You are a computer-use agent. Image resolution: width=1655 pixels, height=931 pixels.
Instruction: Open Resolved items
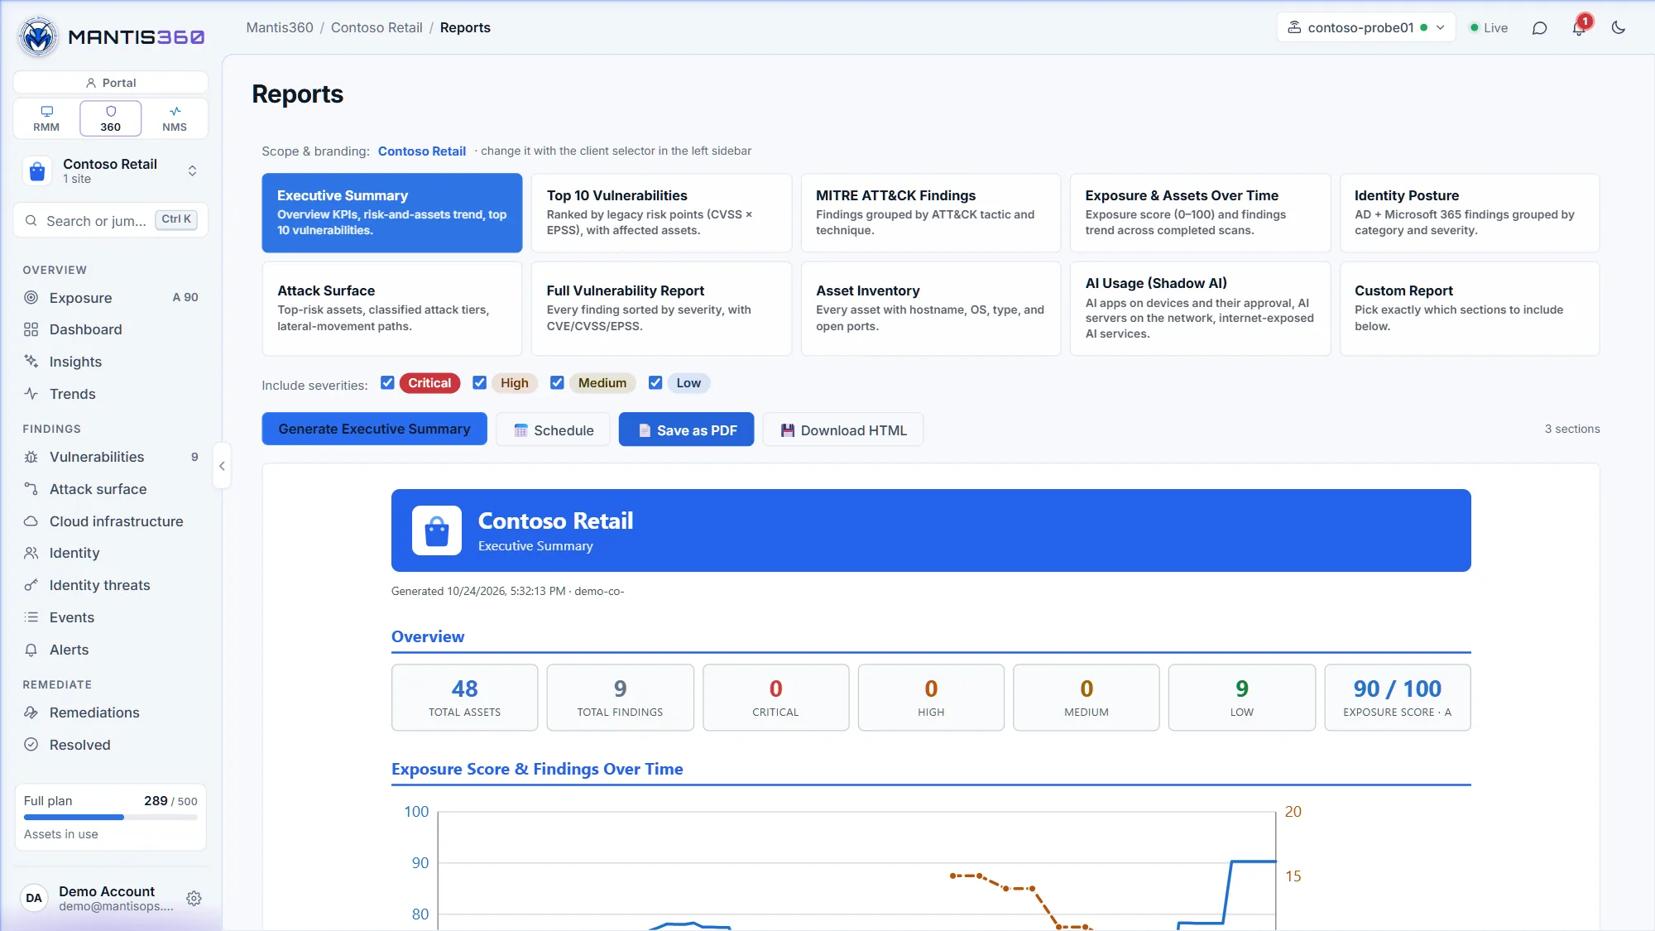click(111, 745)
